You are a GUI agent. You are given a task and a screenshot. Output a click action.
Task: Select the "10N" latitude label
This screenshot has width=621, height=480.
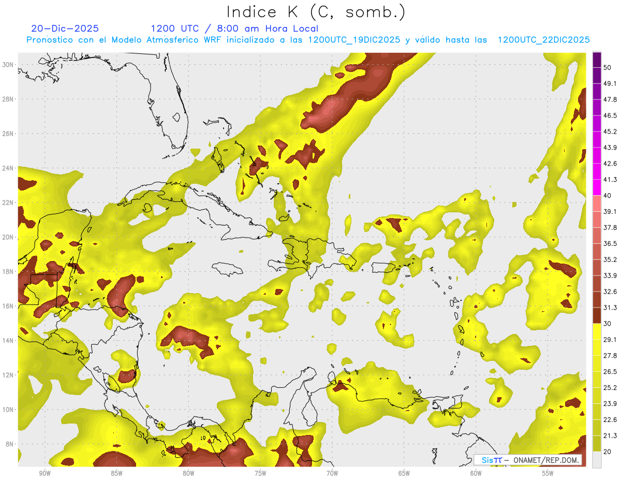8,410
